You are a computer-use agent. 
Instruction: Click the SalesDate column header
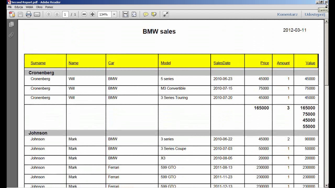tap(222, 63)
